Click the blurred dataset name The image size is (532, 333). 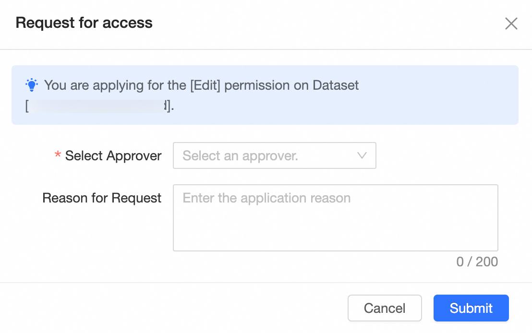point(96,106)
